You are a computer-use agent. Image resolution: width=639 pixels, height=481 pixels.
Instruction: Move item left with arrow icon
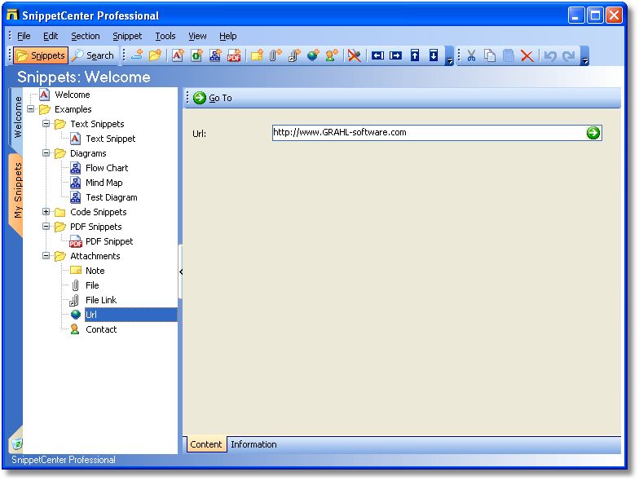click(x=377, y=55)
